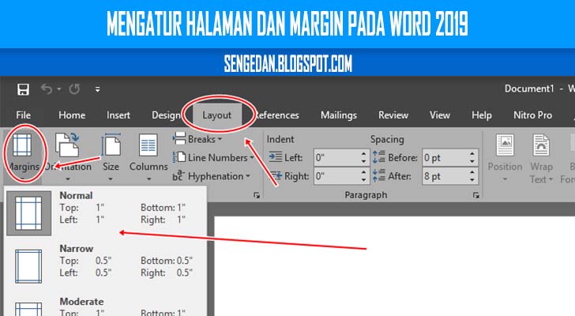Switch to the View tab
Viewport: 575px width, 316px height.
440,115
